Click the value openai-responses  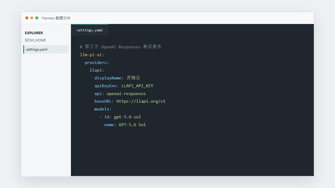pyautogui.click(x=126, y=93)
